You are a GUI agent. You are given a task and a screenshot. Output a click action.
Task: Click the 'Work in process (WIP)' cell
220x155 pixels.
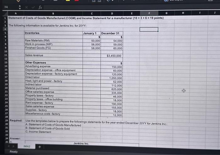tap(54, 44)
